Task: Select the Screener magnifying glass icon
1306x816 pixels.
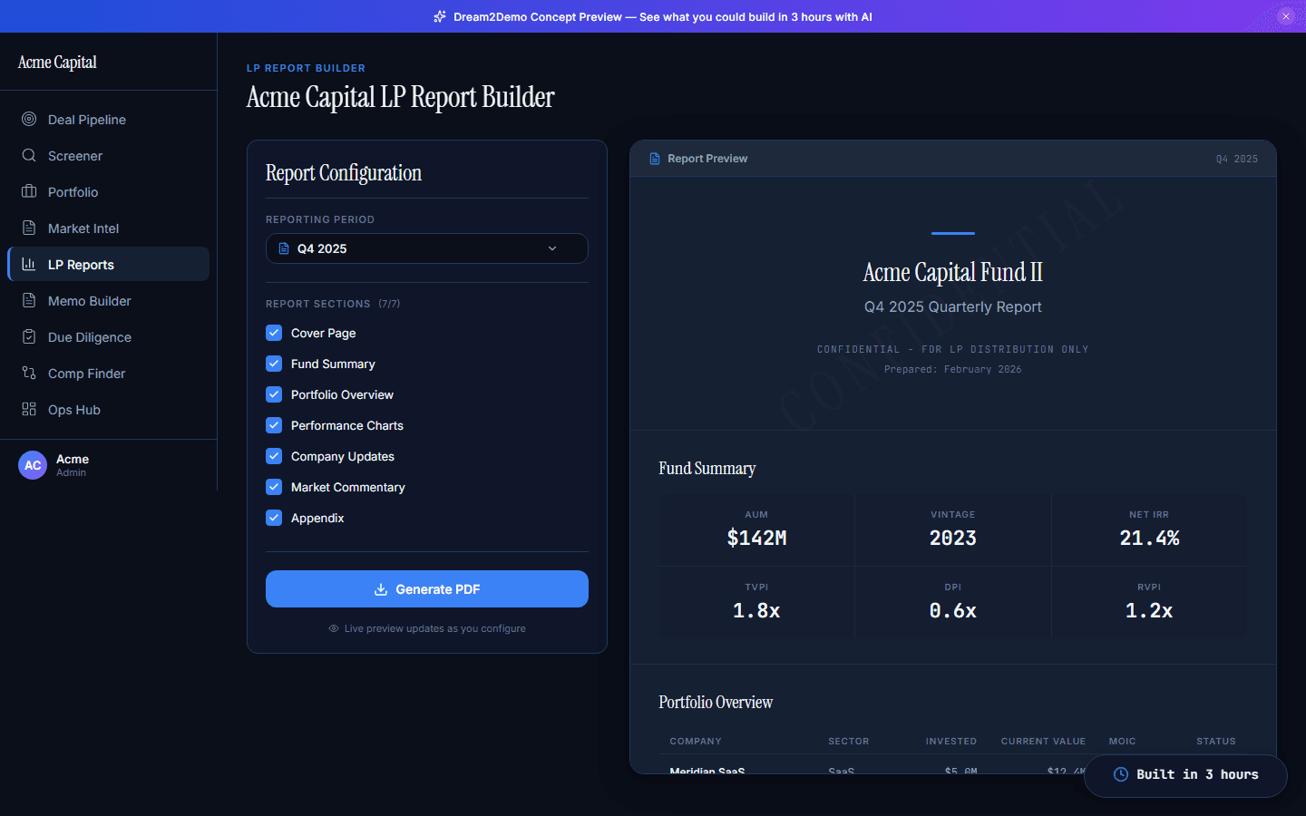Action: click(28, 155)
